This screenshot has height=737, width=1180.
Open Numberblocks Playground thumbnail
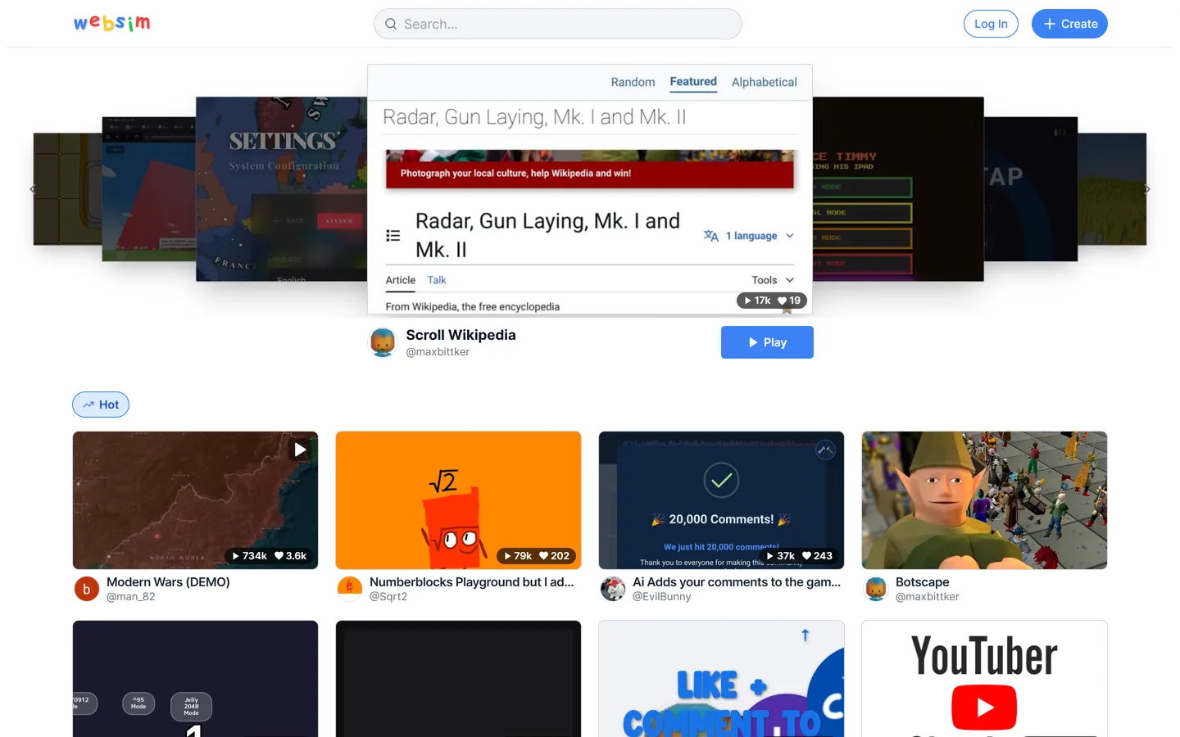pos(458,500)
